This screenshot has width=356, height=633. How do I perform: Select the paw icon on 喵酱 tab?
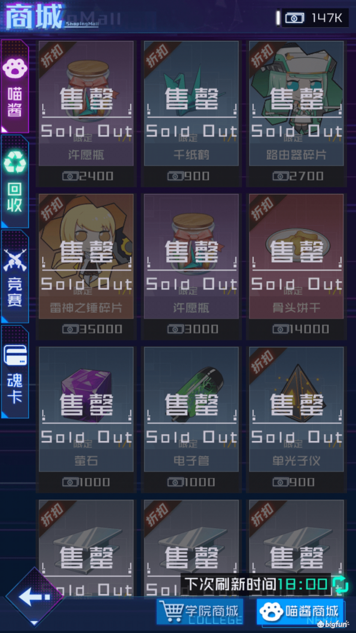tap(15, 69)
